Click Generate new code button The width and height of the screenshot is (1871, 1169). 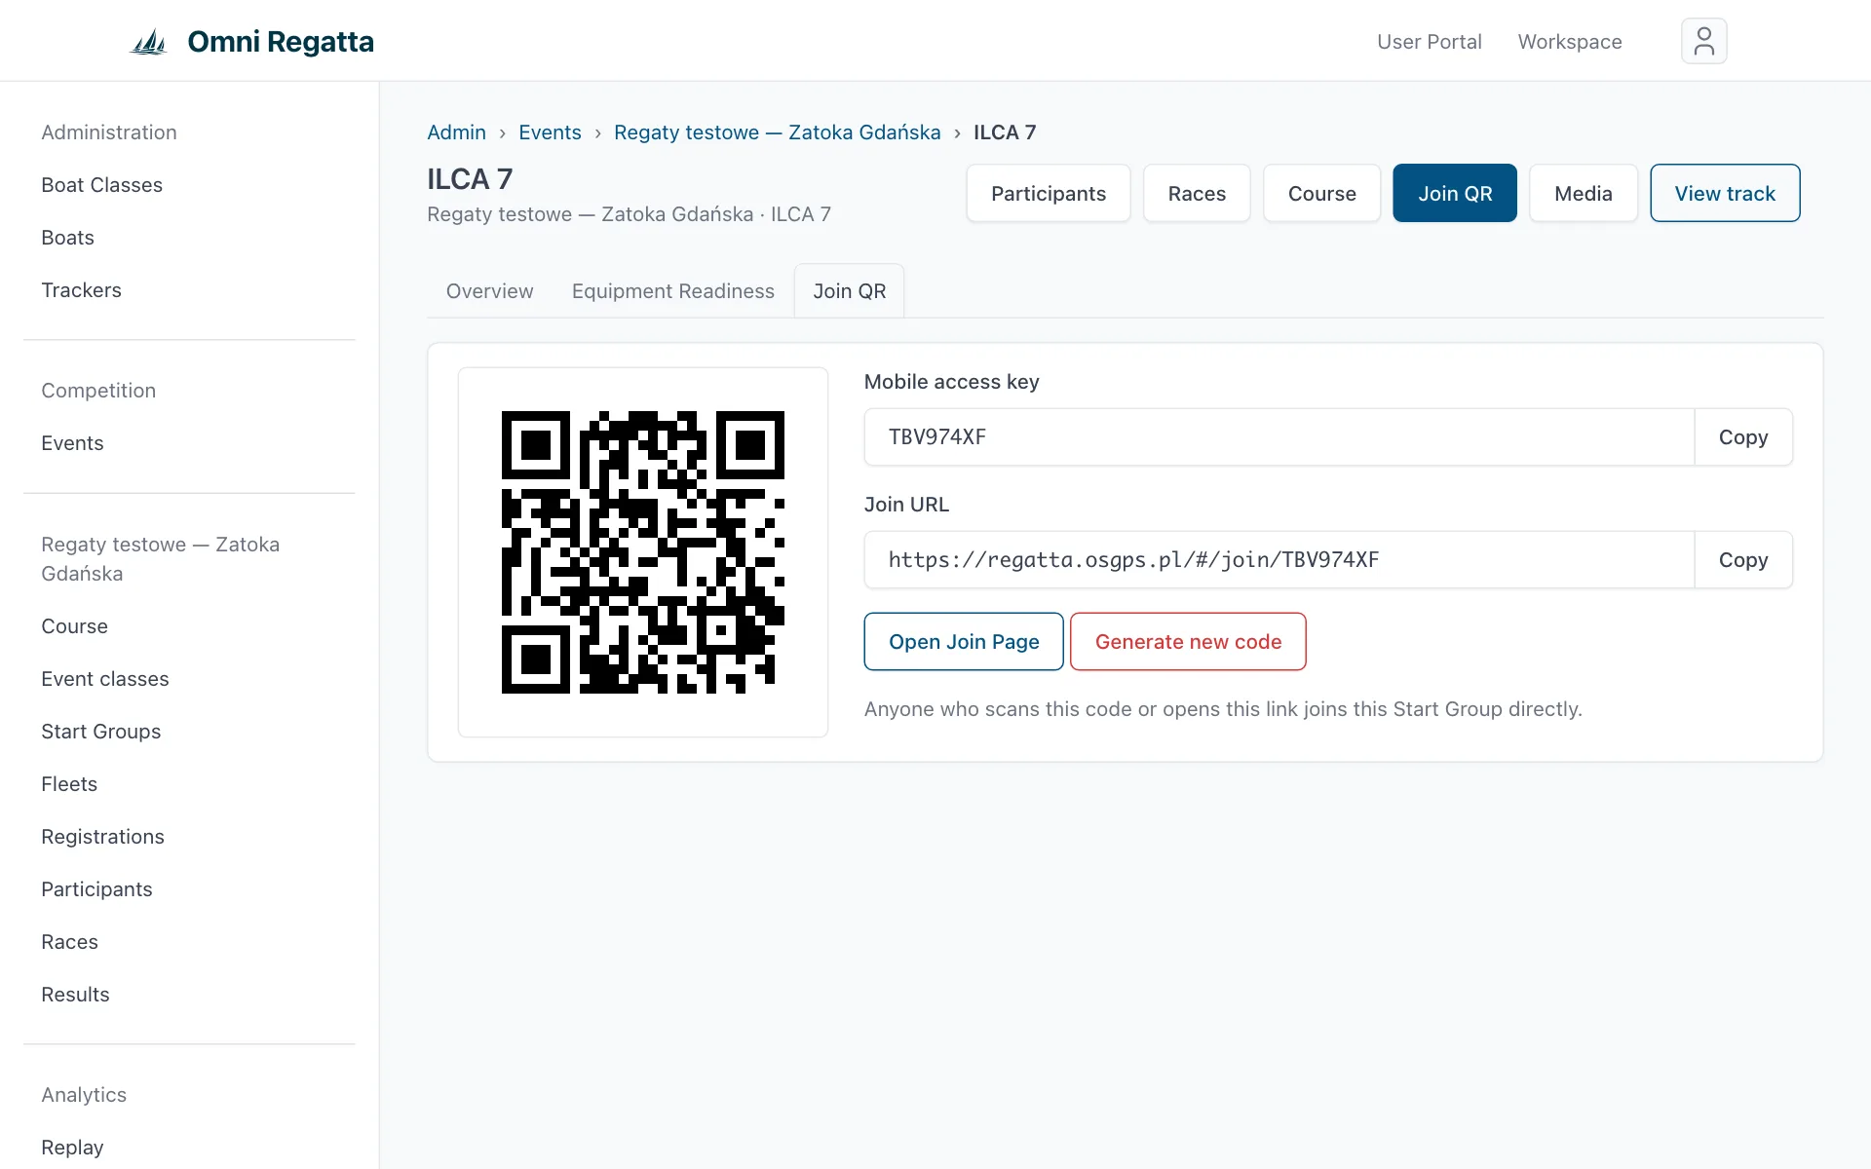tap(1188, 642)
